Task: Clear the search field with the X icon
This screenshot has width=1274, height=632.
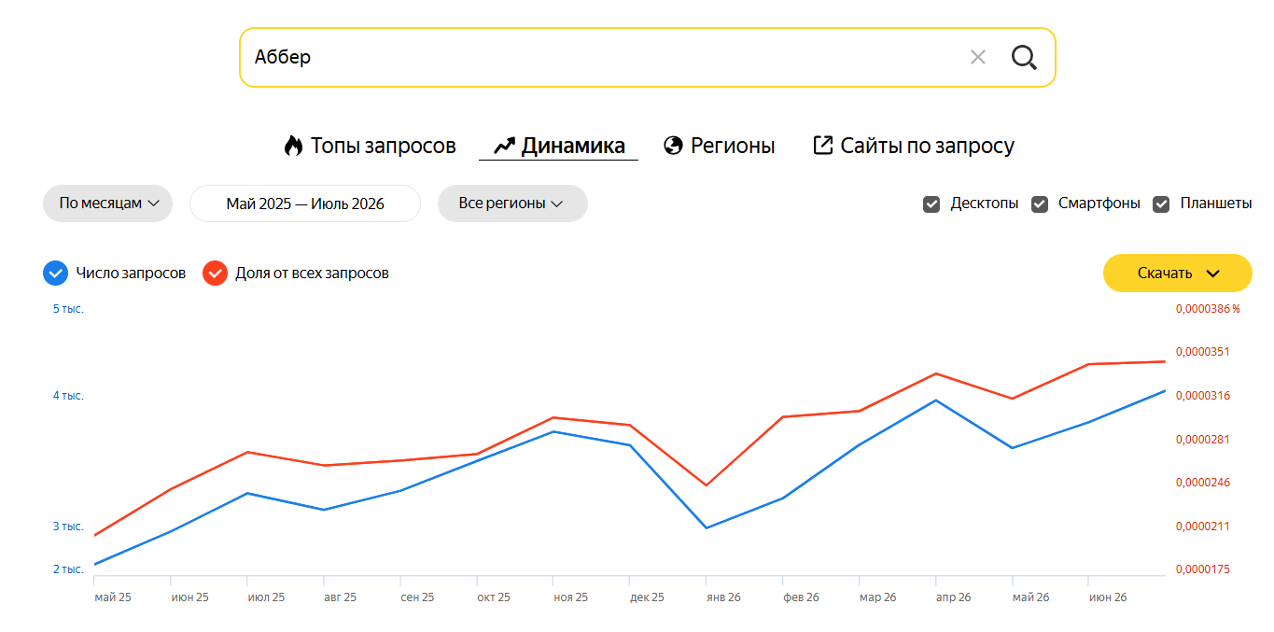Action: (x=977, y=58)
